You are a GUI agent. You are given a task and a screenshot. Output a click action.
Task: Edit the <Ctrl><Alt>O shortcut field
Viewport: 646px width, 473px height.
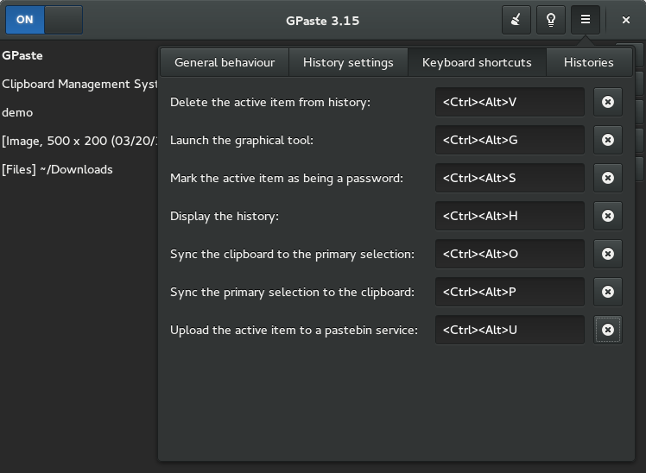510,254
